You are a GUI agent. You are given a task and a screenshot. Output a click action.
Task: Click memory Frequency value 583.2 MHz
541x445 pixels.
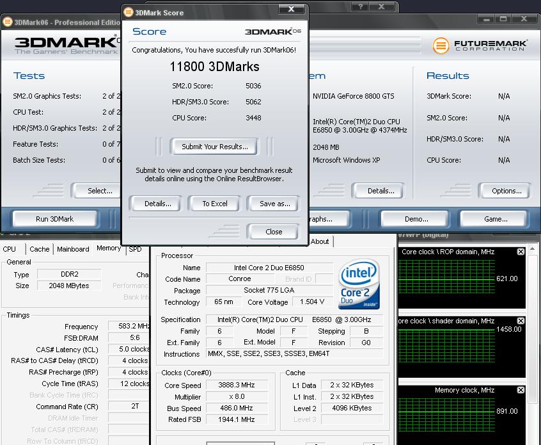(x=129, y=326)
